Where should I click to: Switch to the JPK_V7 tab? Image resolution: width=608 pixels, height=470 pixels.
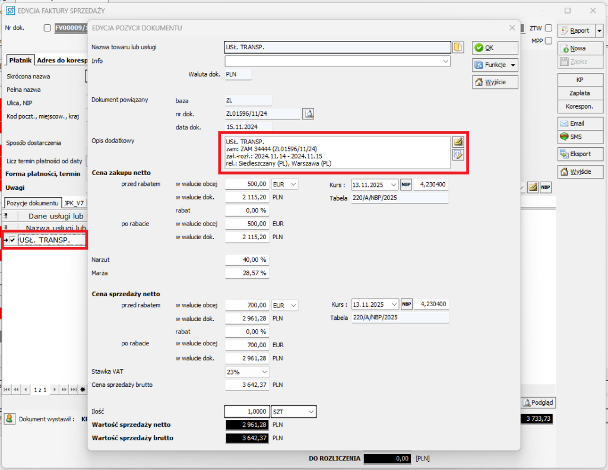coord(74,203)
